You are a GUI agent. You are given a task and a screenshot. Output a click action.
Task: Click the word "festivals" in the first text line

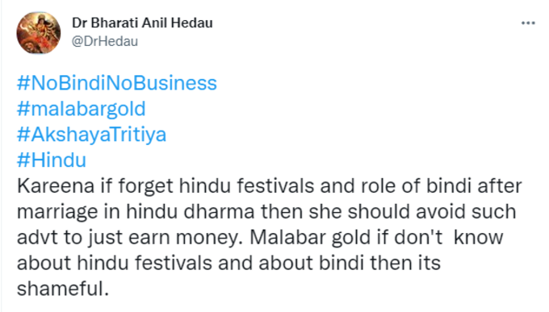(275, 186)
